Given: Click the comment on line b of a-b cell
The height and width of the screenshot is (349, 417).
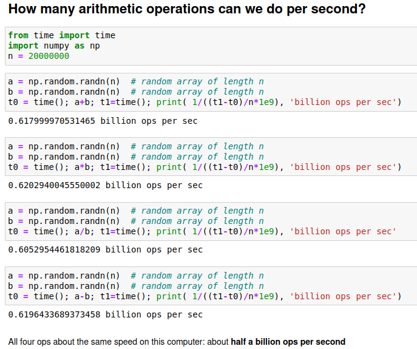Looking at the screenshot, I should pyautogui.click(x=197, y=286).
